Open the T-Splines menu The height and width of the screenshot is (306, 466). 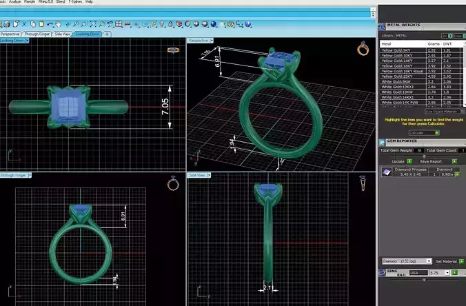[x=75, y=2]
